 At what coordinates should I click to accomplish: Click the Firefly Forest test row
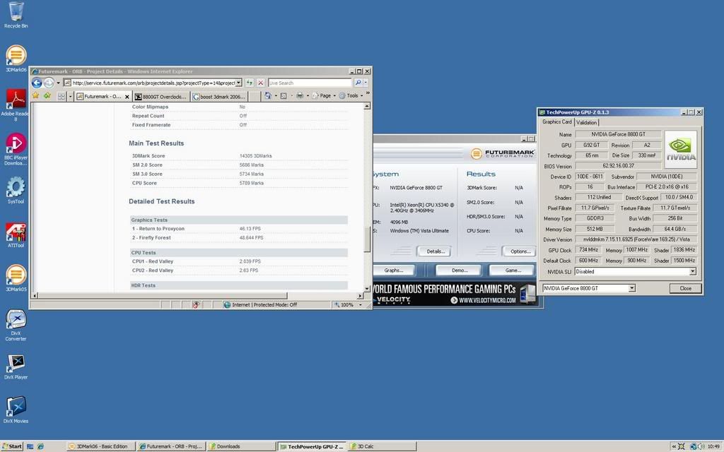pyautogui.click(x=239, y=238)
